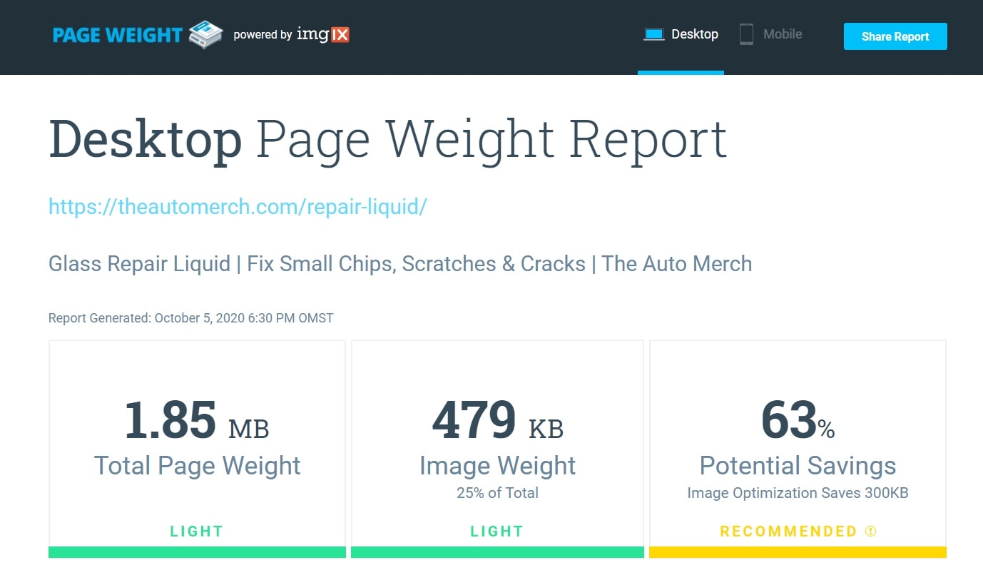Click the RECOMMENDED status label
Screen dimensions: 983x575
point(788,531)
